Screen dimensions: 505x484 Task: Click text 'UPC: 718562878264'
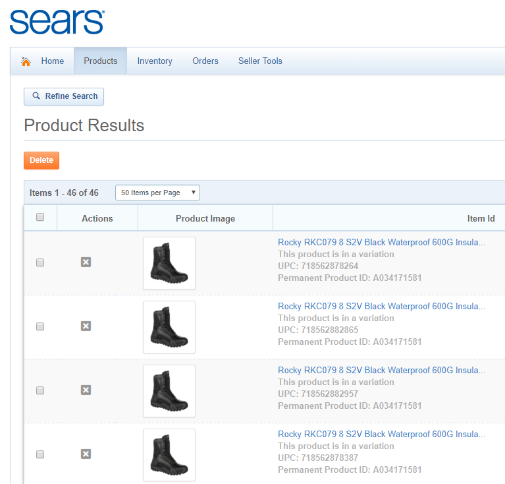[318, 266]
